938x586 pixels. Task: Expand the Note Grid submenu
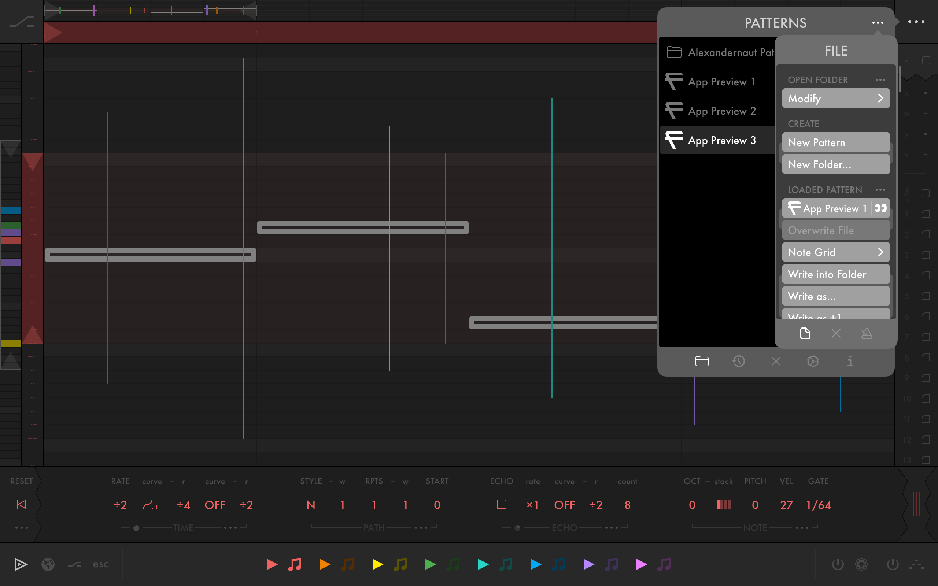coord(836,252)
